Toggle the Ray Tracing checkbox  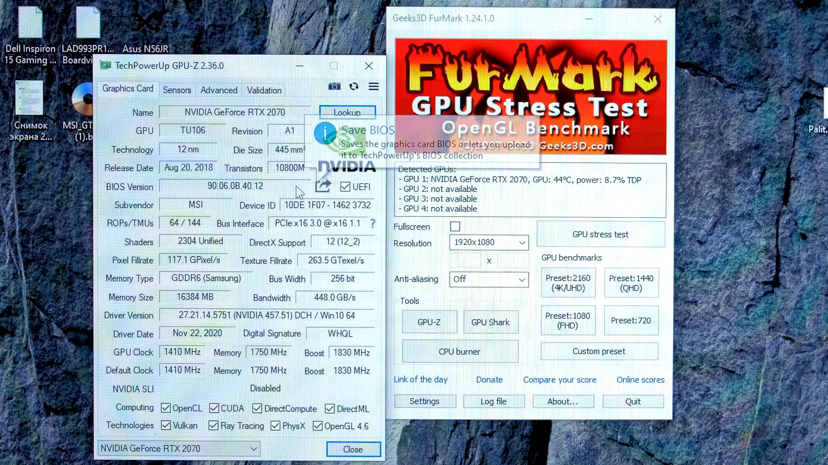coord(213,425)
